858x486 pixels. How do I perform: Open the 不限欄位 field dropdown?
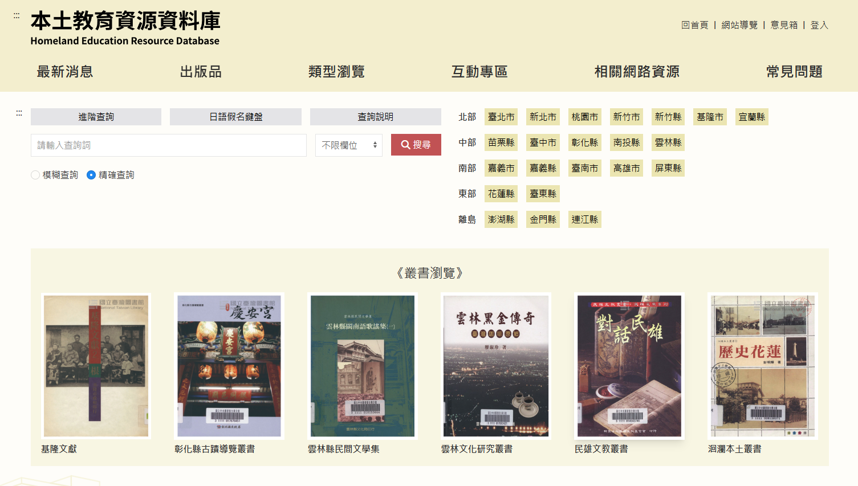point(348,144)
